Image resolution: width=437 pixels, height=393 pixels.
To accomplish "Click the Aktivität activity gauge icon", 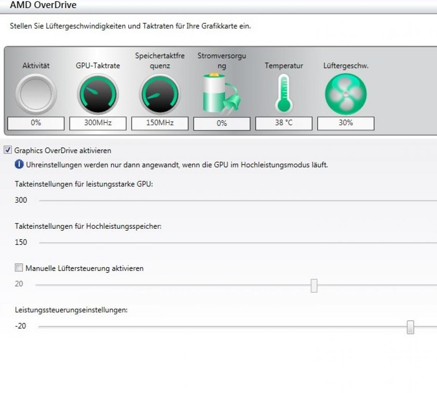I will 36,94.
